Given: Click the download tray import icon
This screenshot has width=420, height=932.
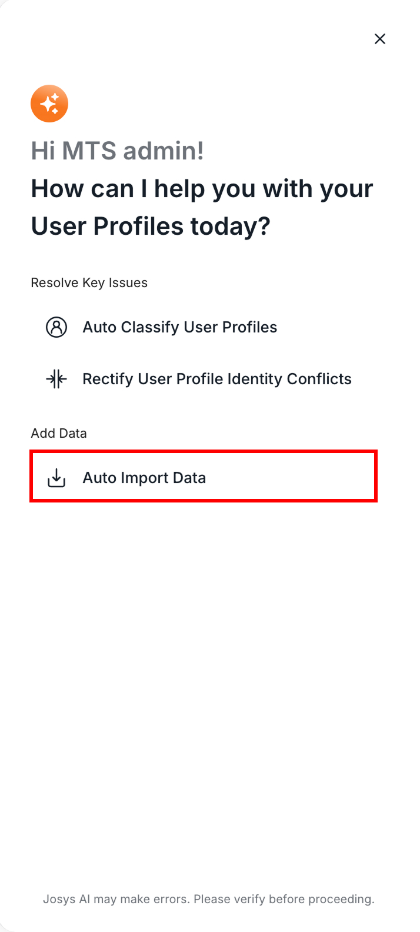Looking at the screenshot, I should click(56, 478).
